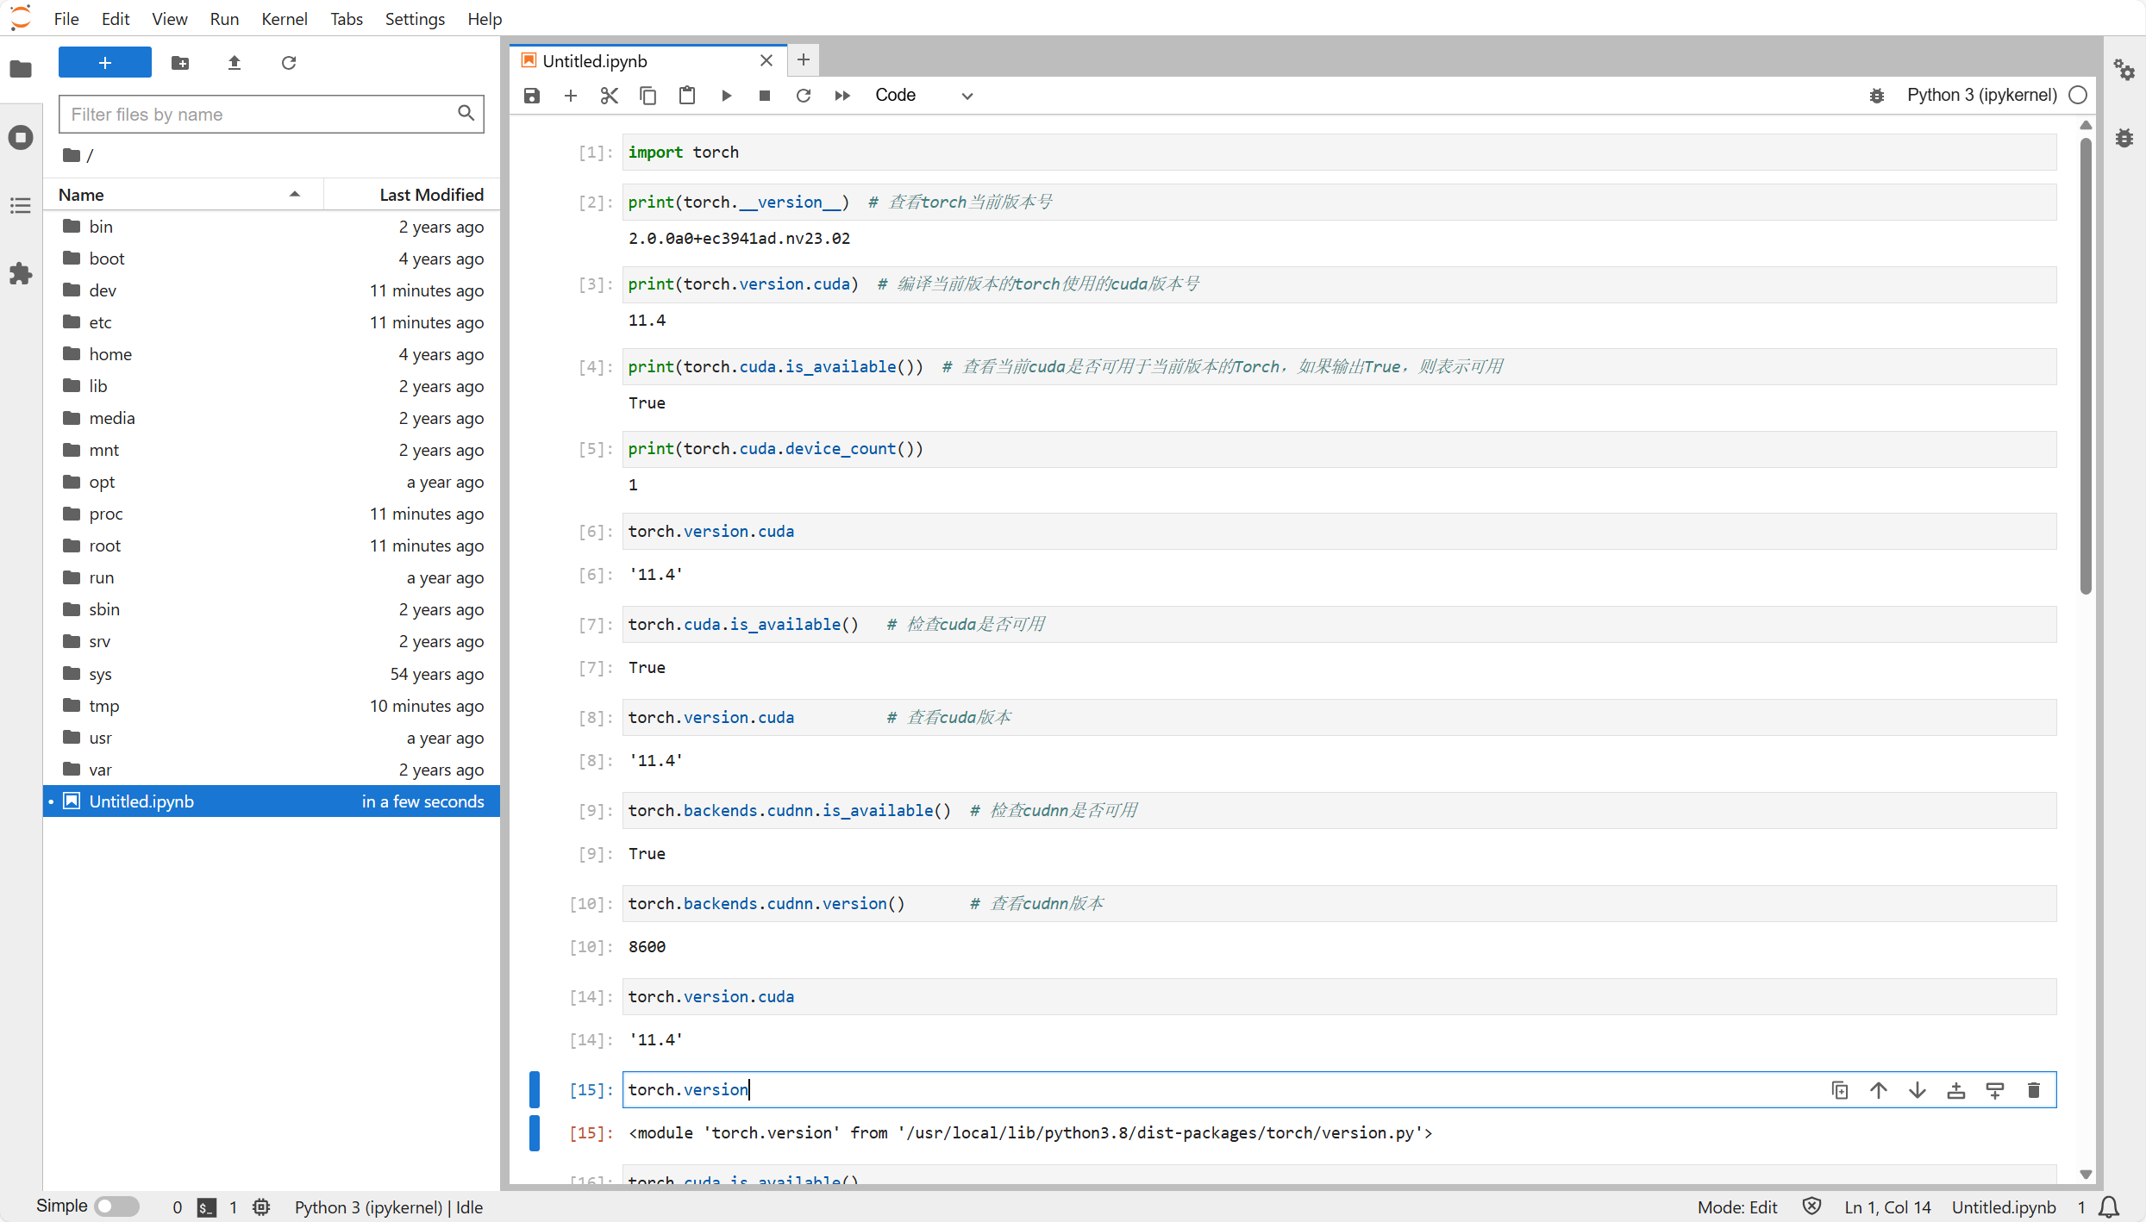
Task: Click the kernel status circle indicator
Action: (x=2078, y=96)
